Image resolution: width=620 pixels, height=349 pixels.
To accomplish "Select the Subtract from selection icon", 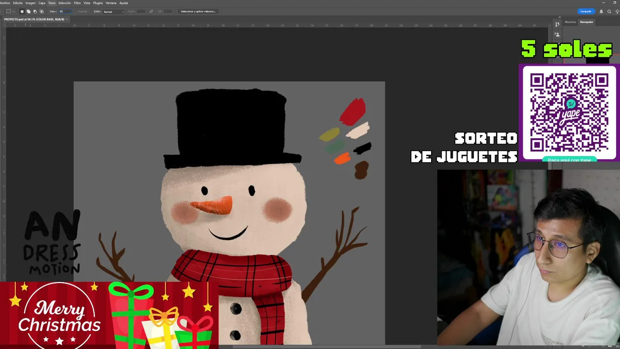I will point(35,11).
